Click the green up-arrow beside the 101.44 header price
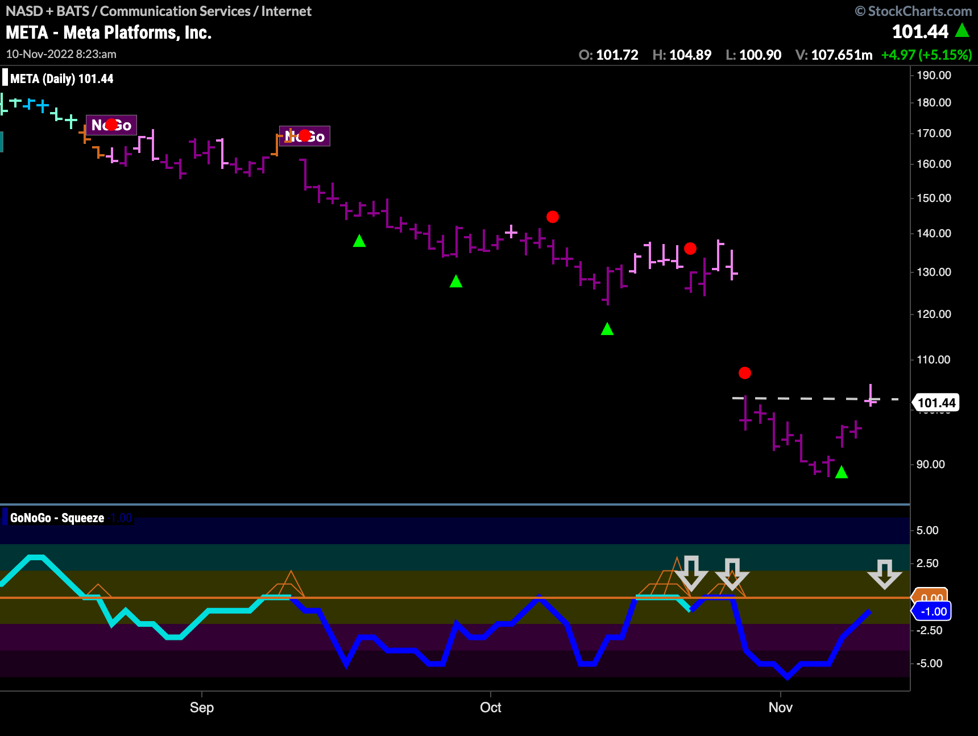The image size is (978, 736). (962, 30)
